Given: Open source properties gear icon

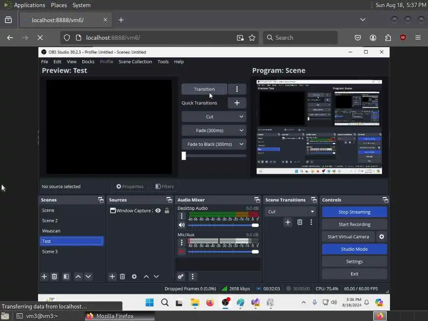Looking at the screenshot, I should point(134,277).
